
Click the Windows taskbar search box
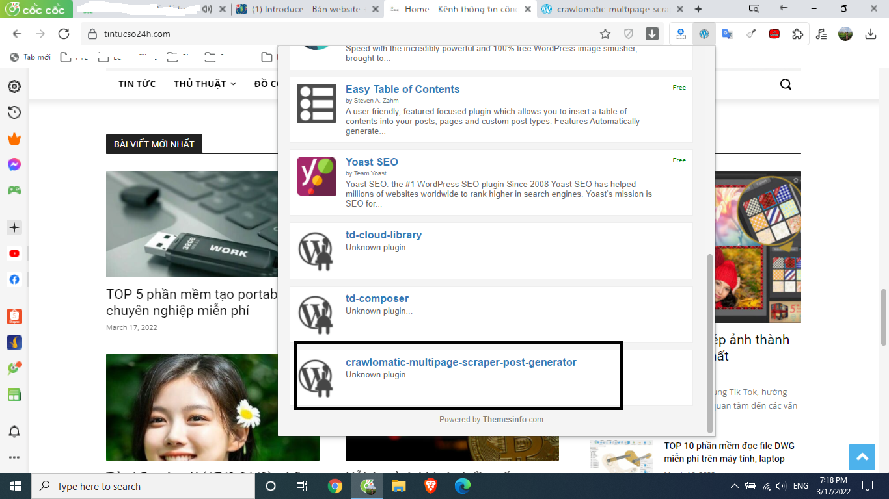143,486
